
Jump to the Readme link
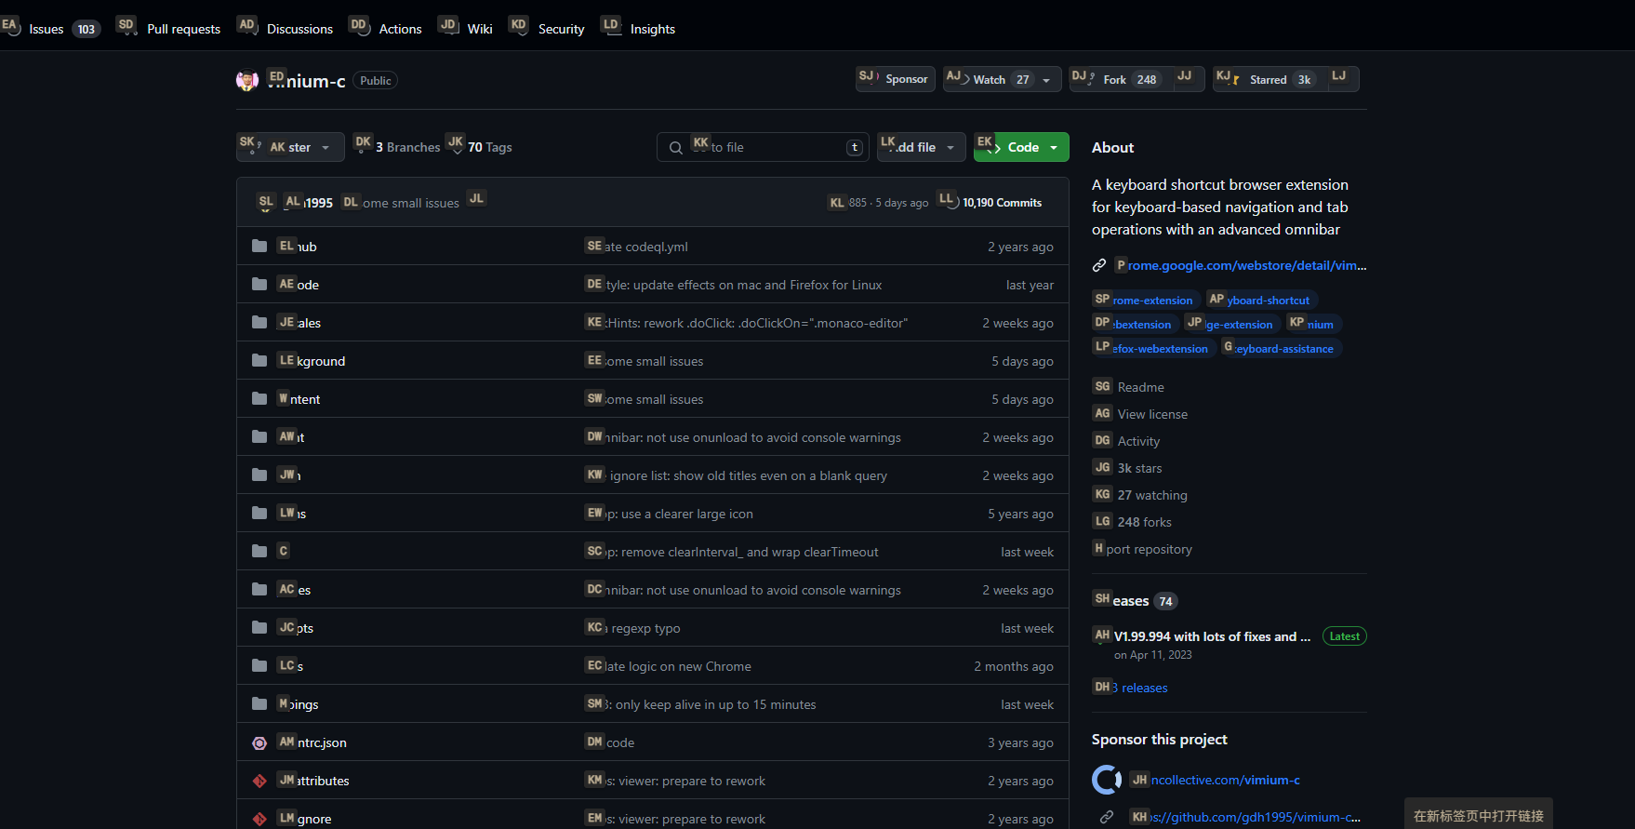pyautogui.click(x=1129, y=387)
